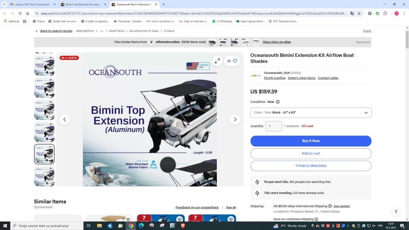Open the shipping See details link
The height and width of the screenshot is (230, 409).
tap(341, 206)
